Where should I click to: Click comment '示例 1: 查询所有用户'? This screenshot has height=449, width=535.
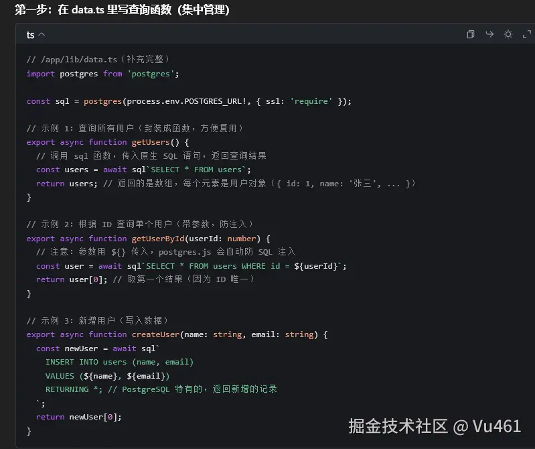pos(135,128)
